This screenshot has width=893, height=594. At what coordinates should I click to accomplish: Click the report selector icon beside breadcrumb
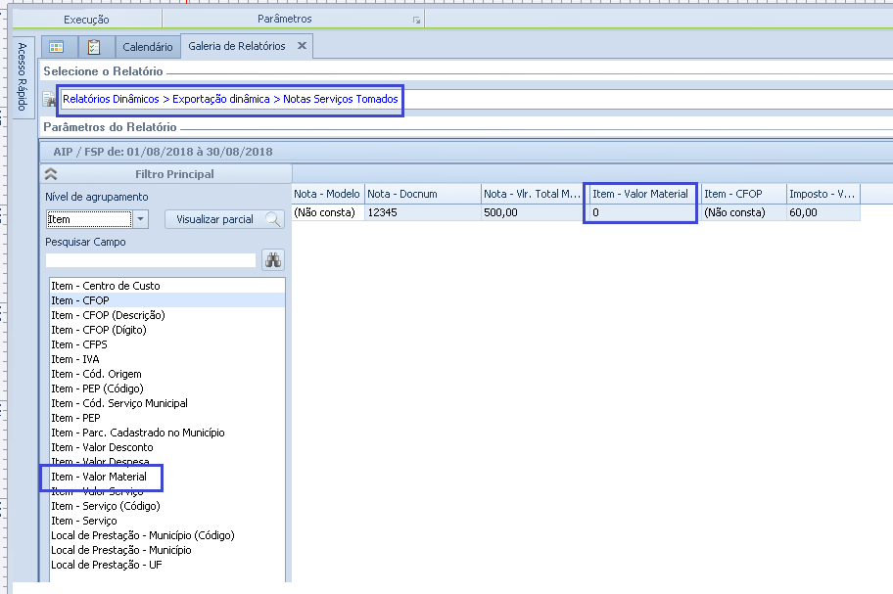pos(49,100)
